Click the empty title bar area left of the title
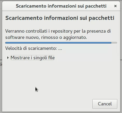The image size is (122, 113). point(9,6)
